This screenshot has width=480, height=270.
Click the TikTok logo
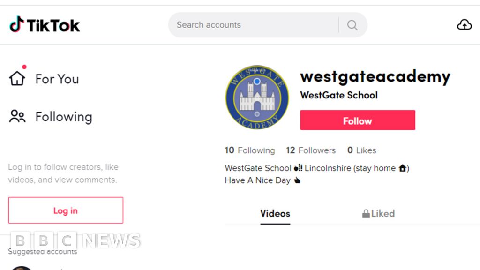pyautogui.click(x=45, y=25)
